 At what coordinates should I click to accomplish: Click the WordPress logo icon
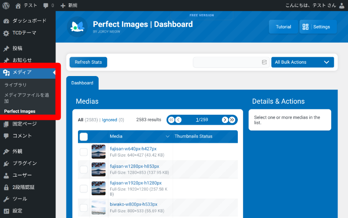6,6
